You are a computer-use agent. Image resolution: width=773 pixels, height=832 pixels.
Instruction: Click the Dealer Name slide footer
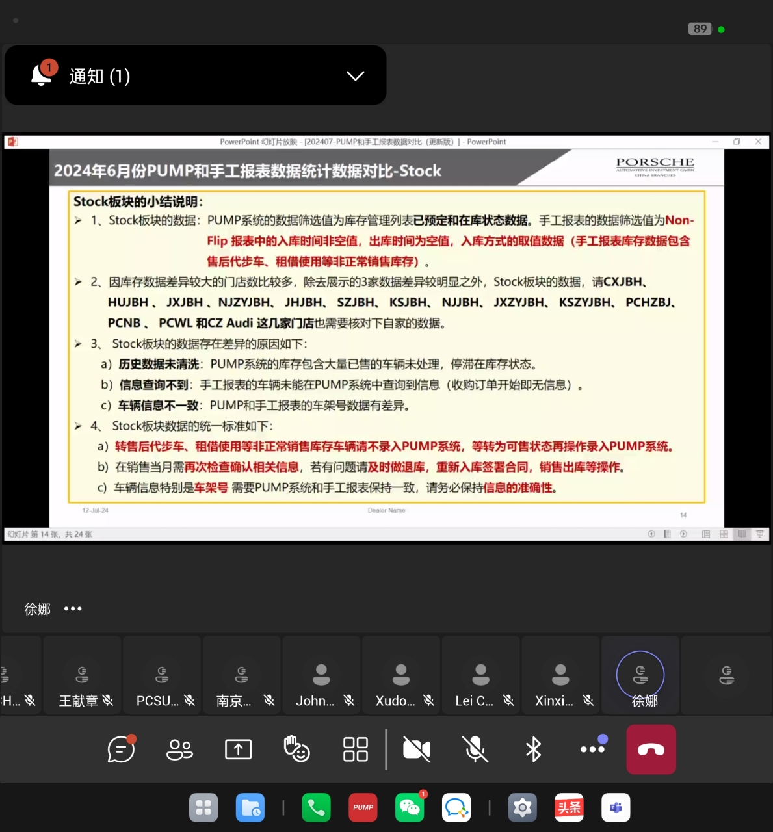coord(386,510)
